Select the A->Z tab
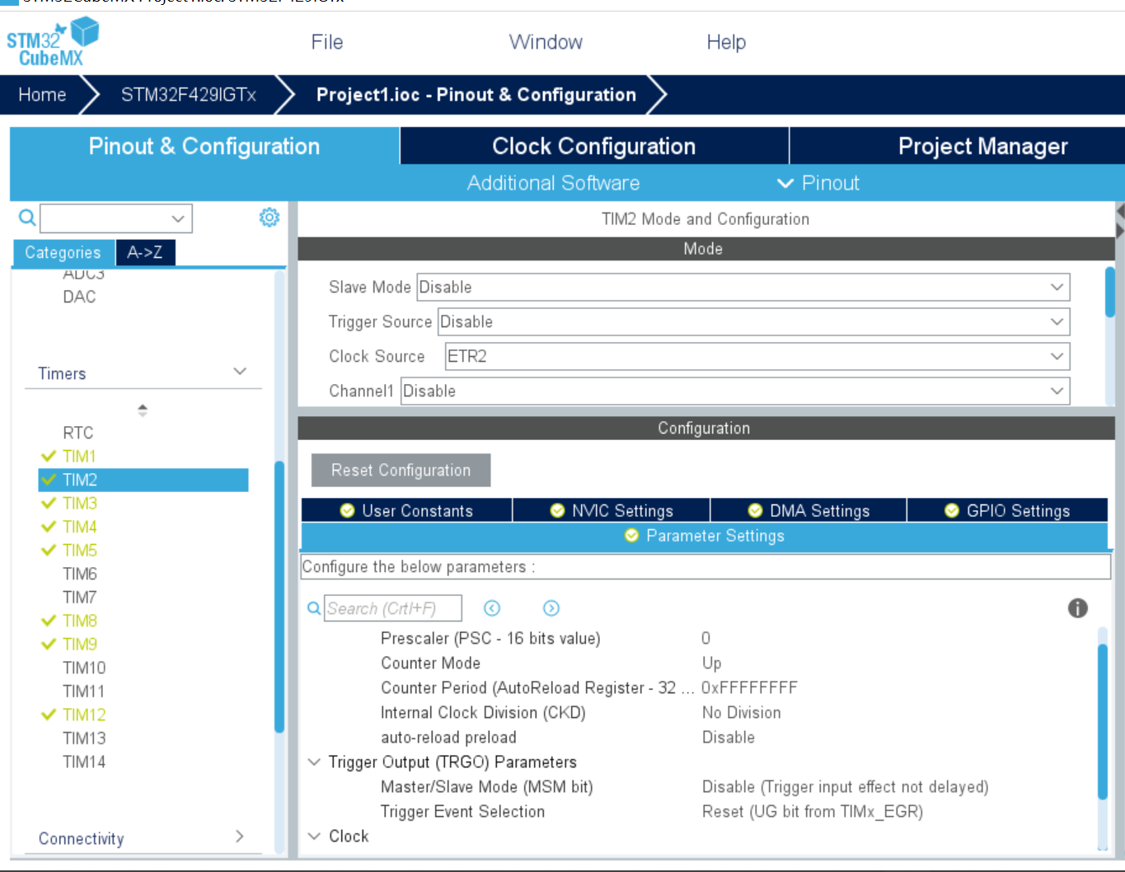 (x=145, y=252)
